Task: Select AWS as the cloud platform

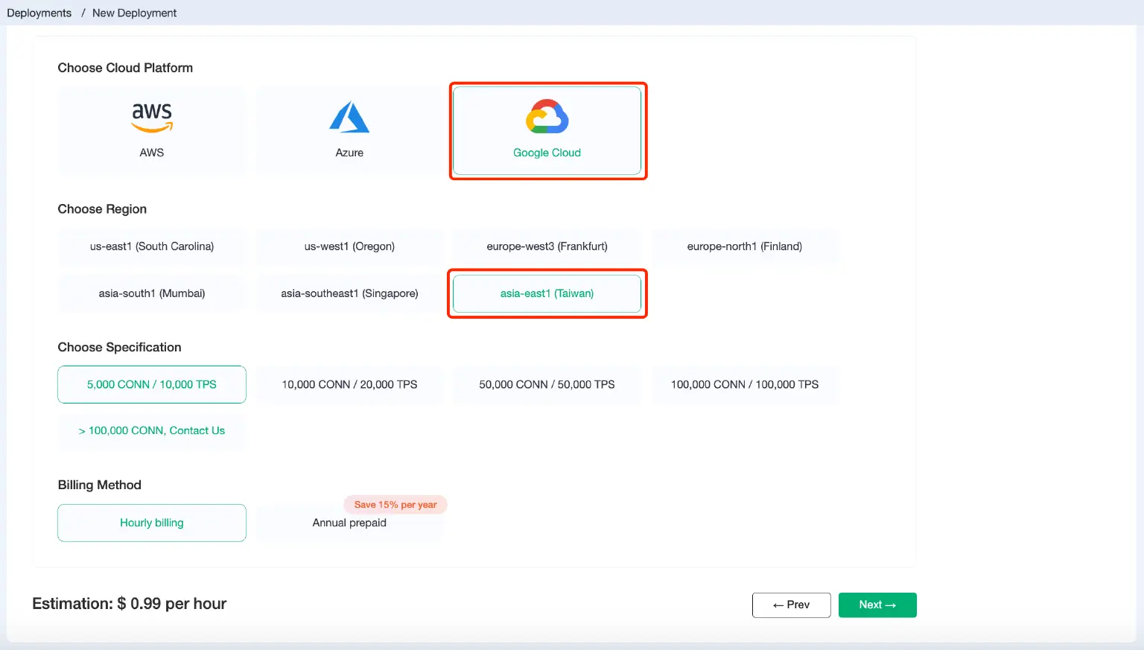Action: (x=152, y=131)
